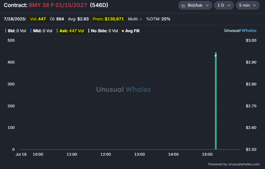
Task: Click the Vol: 447 statistic
Action: click(x=38, y=19)
